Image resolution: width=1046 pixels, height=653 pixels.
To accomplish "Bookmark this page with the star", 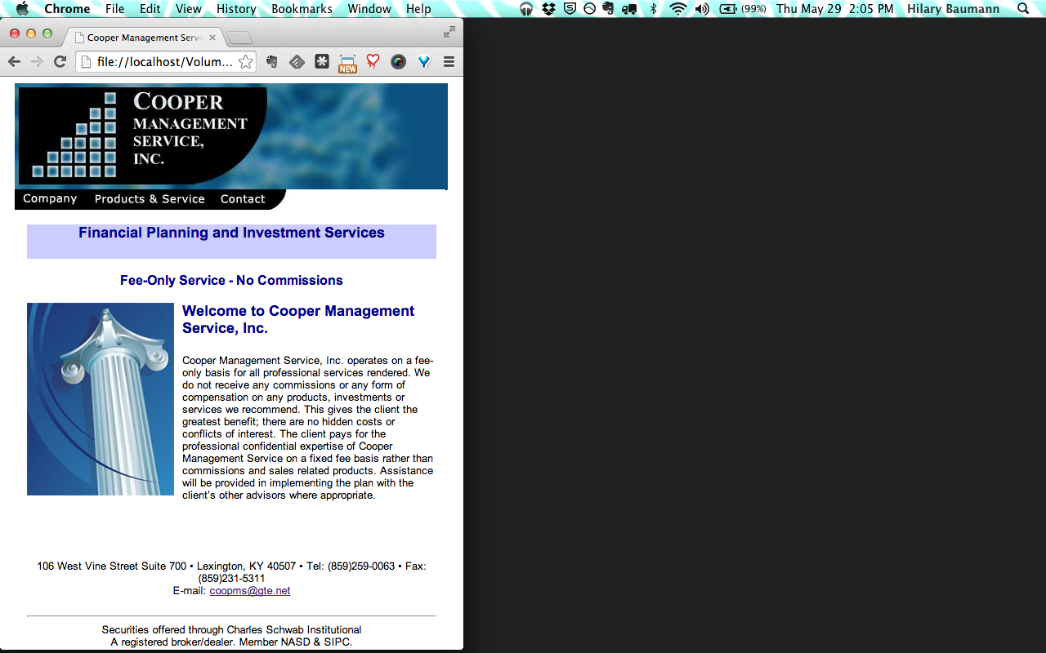I will click(245, 62).
